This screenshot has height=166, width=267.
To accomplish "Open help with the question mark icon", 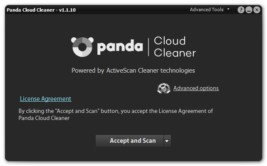I will [241, 10].
